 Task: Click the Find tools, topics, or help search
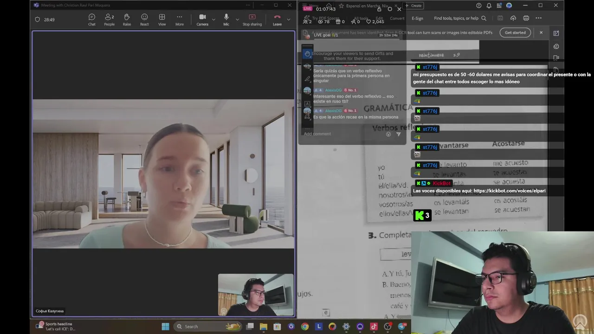[x=460, y=19]
